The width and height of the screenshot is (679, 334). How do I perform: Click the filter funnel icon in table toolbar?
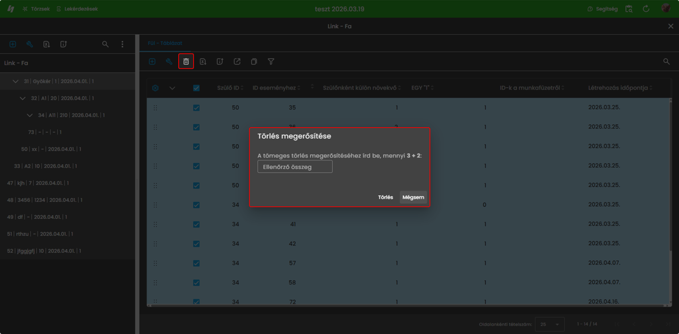point(271,61)
